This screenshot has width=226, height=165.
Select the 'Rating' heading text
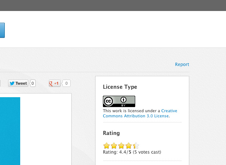111,133
